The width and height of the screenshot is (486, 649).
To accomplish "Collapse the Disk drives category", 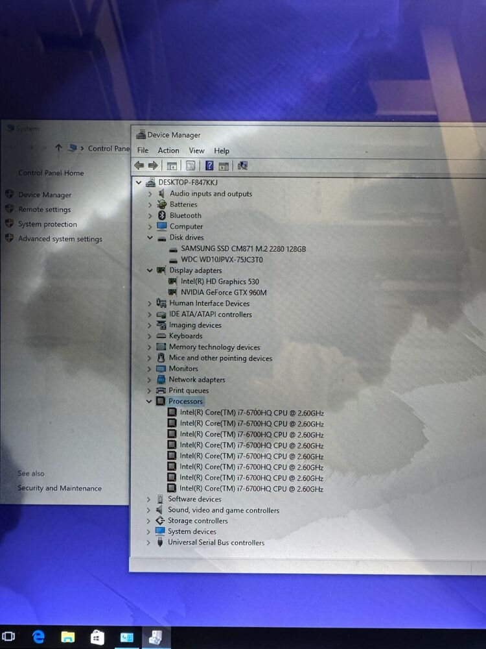I will [150, 238].
